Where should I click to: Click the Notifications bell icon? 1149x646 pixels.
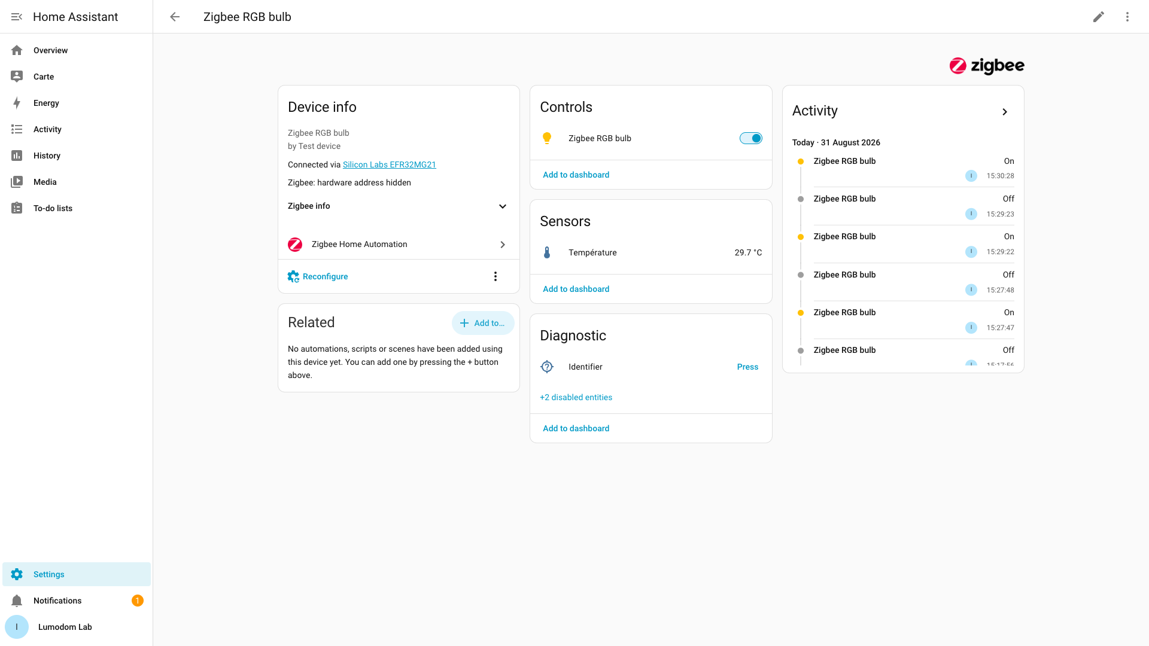tap(17, 601)
